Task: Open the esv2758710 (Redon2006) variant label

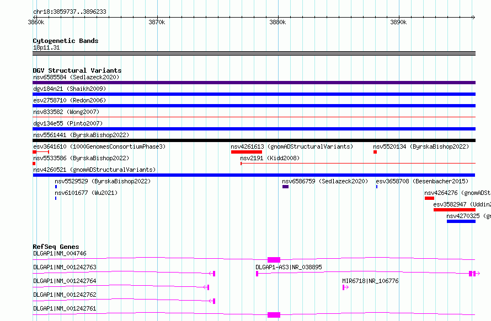Action: click(70, 100)
